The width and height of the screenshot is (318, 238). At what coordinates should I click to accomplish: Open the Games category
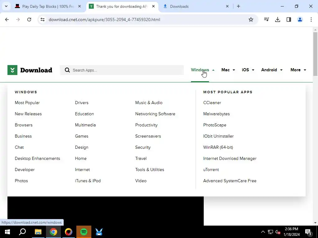tap(82, 136)
